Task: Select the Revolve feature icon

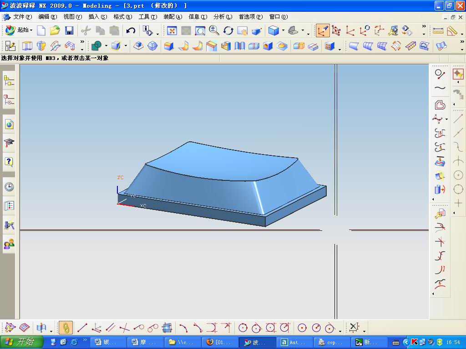Action: click(41, 46)
